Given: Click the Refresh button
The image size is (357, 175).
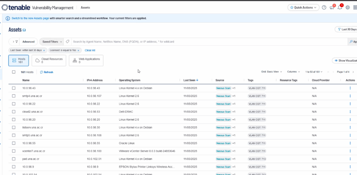Looking at the screenshot, I should point(47,72).
